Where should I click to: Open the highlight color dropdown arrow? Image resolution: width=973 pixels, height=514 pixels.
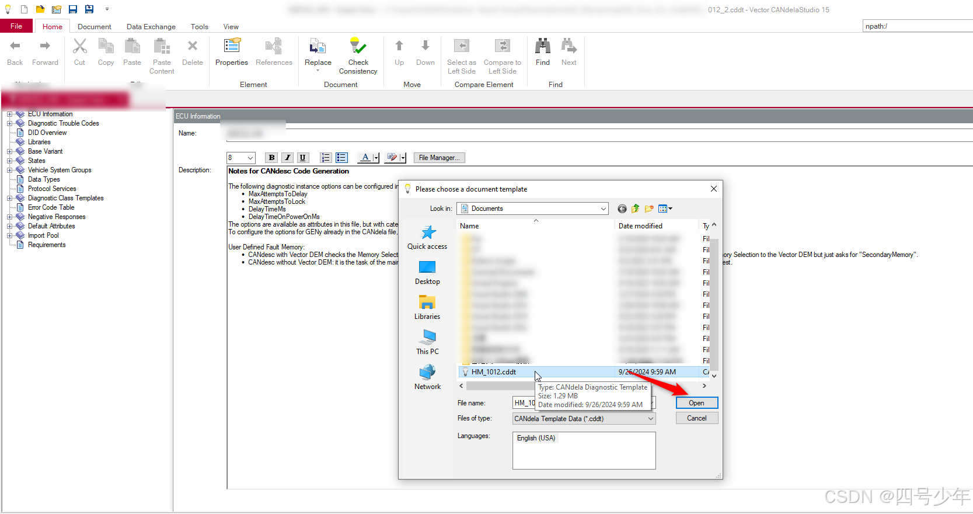coord(403,158)
